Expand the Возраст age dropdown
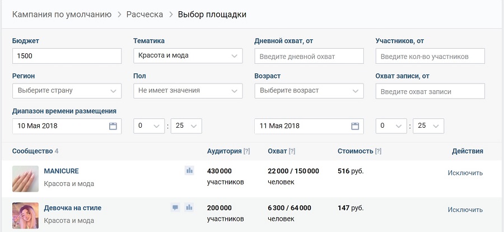 (x=309, y=90)
